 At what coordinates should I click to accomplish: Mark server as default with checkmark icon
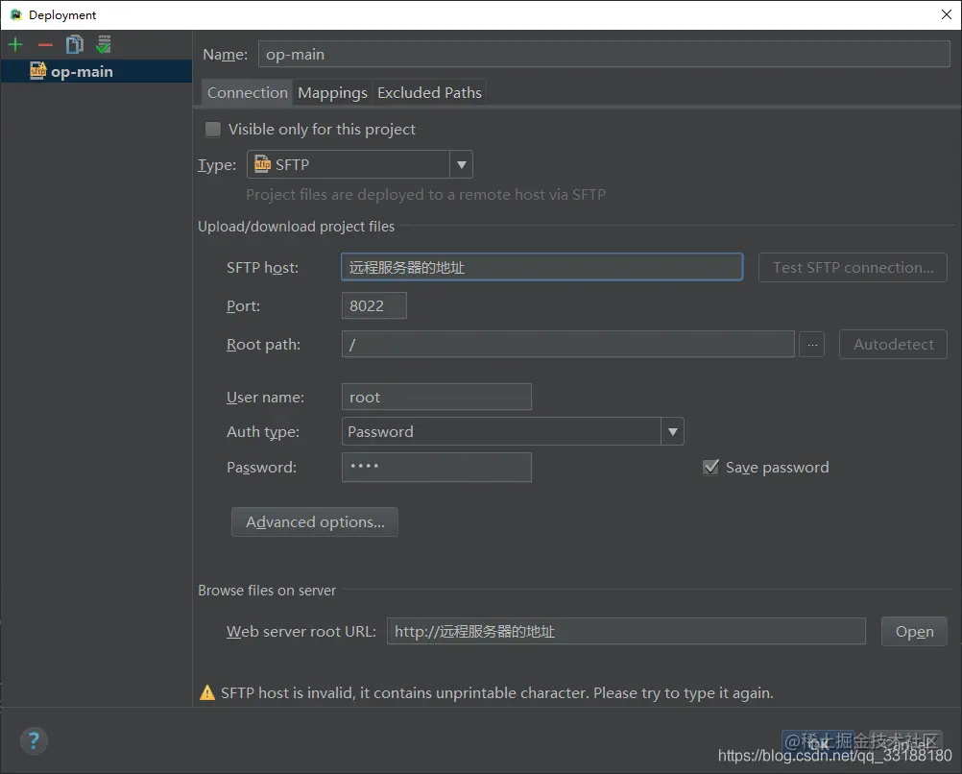[x=104, y=45]
